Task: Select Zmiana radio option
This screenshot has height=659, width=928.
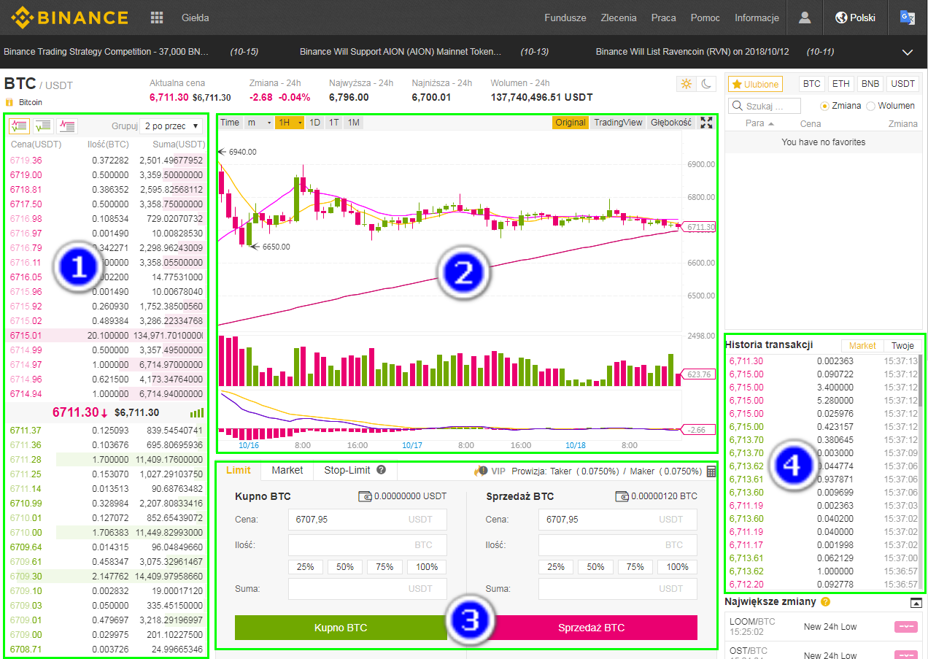Action: click(825, 106)
